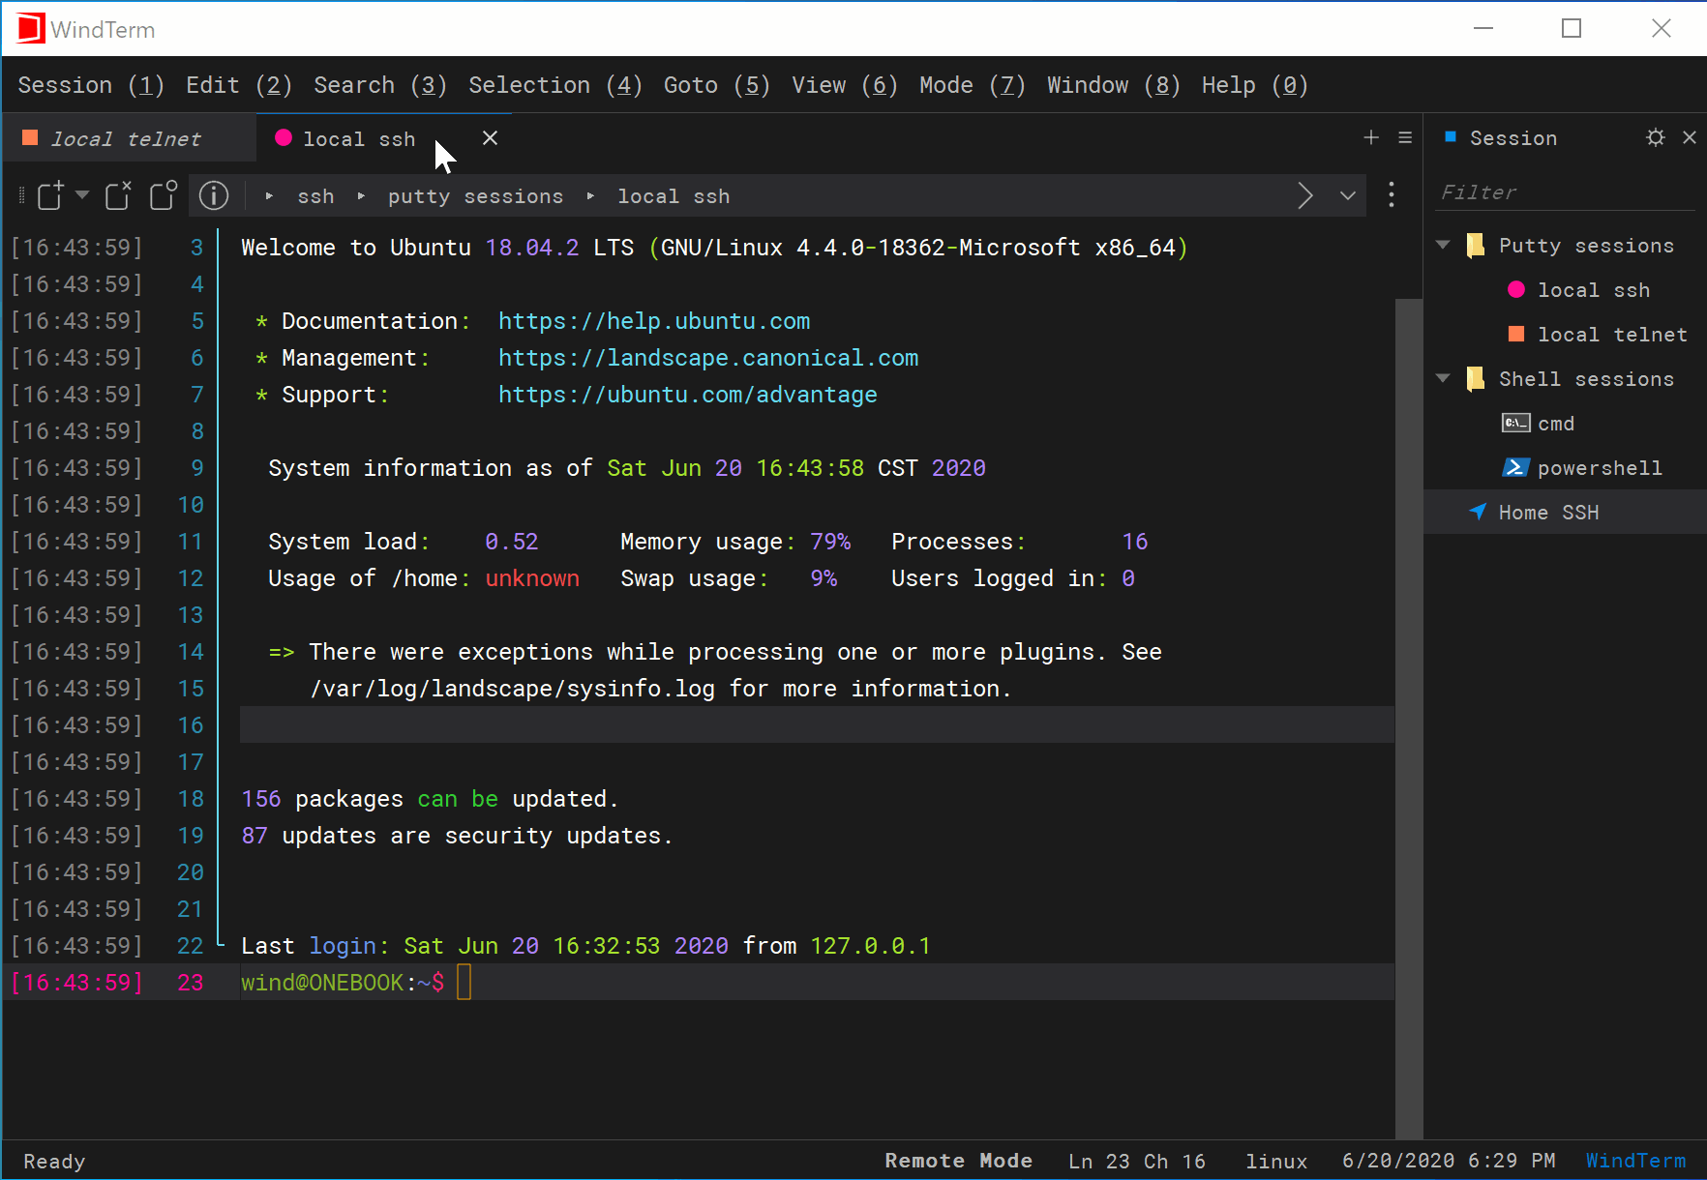Close the local ssh tab
1707x1180 pixels.
[x=490, y=138]
